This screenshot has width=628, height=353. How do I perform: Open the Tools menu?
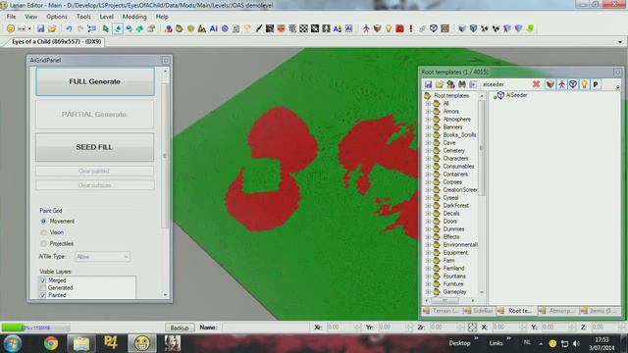(x=83, y=17)
